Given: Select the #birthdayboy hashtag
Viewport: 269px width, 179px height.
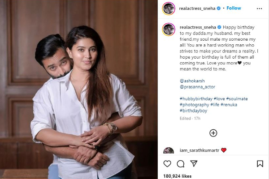Looking at the screenshot, I should coord(193,111).
